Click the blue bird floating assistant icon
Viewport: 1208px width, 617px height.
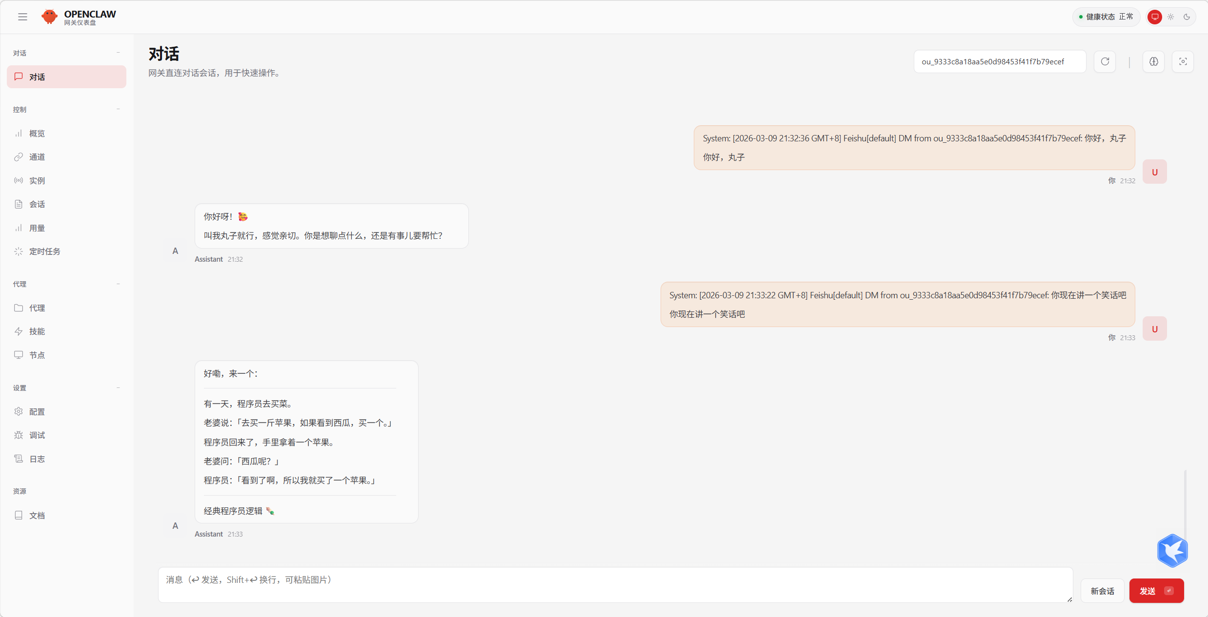click(1172, 551)
